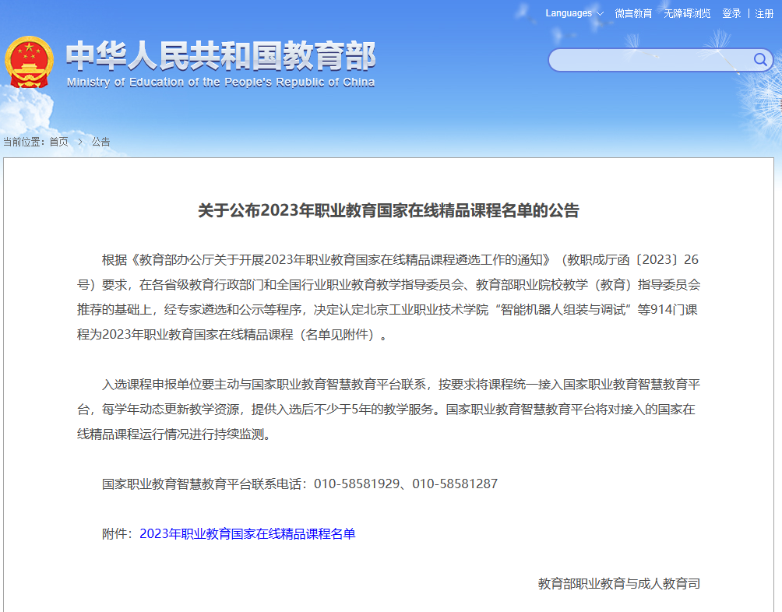Viewport: 782px width, 612px height.
Task: Click 注册 to register
Action: (764, 13)
